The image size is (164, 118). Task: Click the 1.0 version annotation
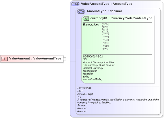coord(79,97)
